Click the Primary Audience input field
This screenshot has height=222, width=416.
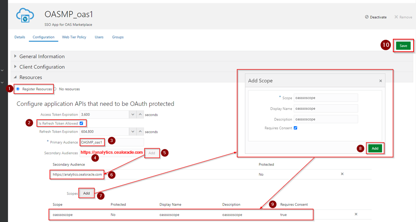tap(112, 142)
